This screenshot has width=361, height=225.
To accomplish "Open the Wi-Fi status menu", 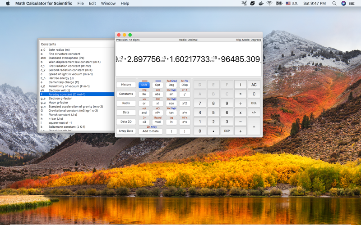I will click(269, 3).
